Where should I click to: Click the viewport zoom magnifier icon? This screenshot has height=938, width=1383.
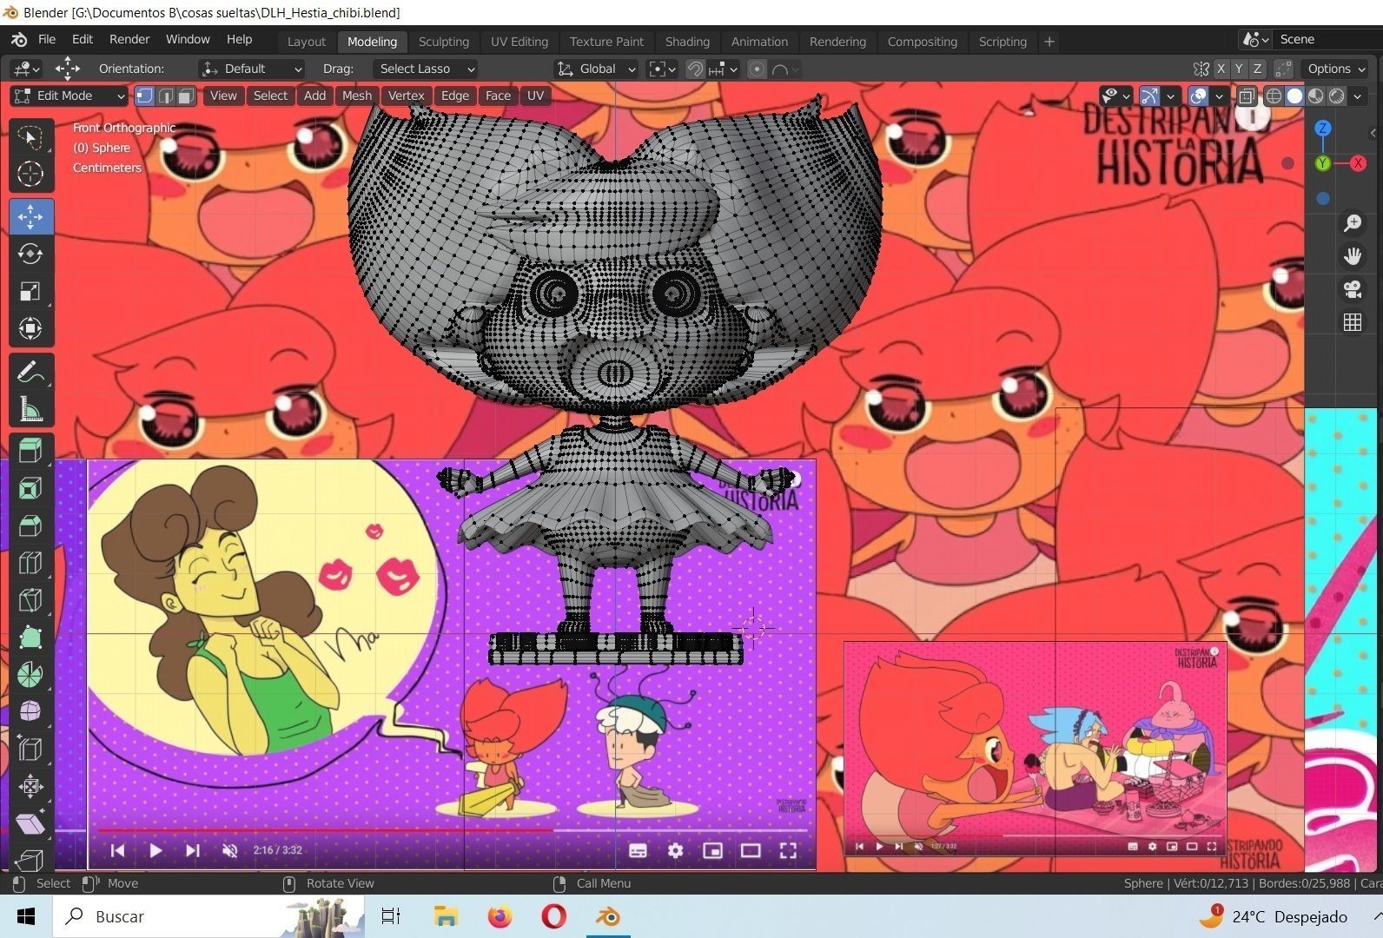pos(1353,223)
